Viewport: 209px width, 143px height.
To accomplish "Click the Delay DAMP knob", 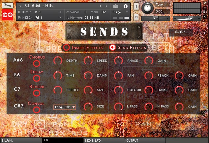I will (x=88, y=76).
